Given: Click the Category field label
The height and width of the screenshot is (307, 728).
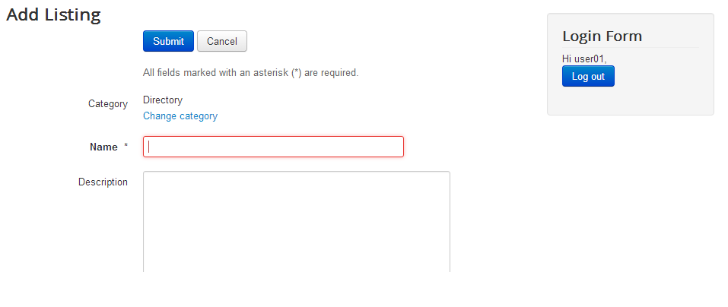Looking at the screenshot, I should (108, 103).
